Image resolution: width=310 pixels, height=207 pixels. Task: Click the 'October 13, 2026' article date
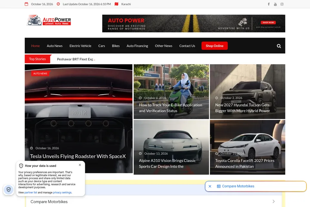[x=156, y=154]
